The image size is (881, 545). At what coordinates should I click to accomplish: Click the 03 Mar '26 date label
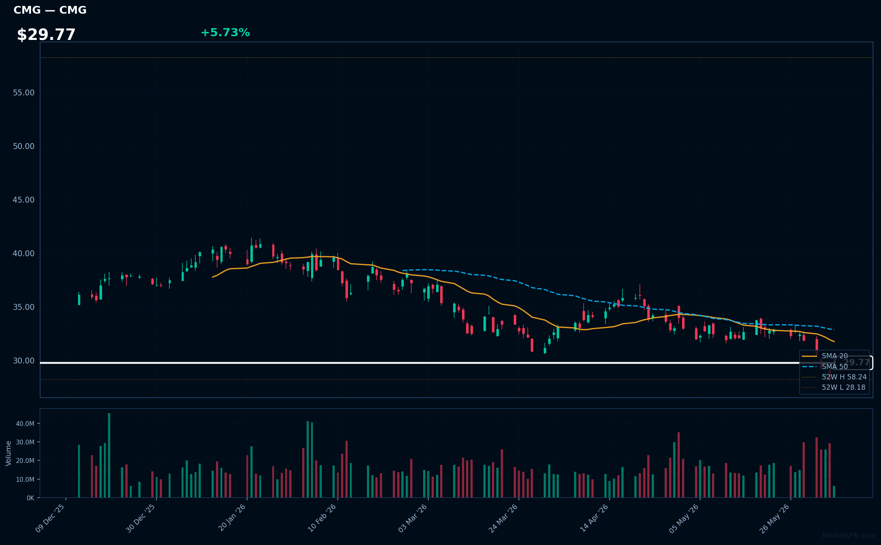[413, 518]
